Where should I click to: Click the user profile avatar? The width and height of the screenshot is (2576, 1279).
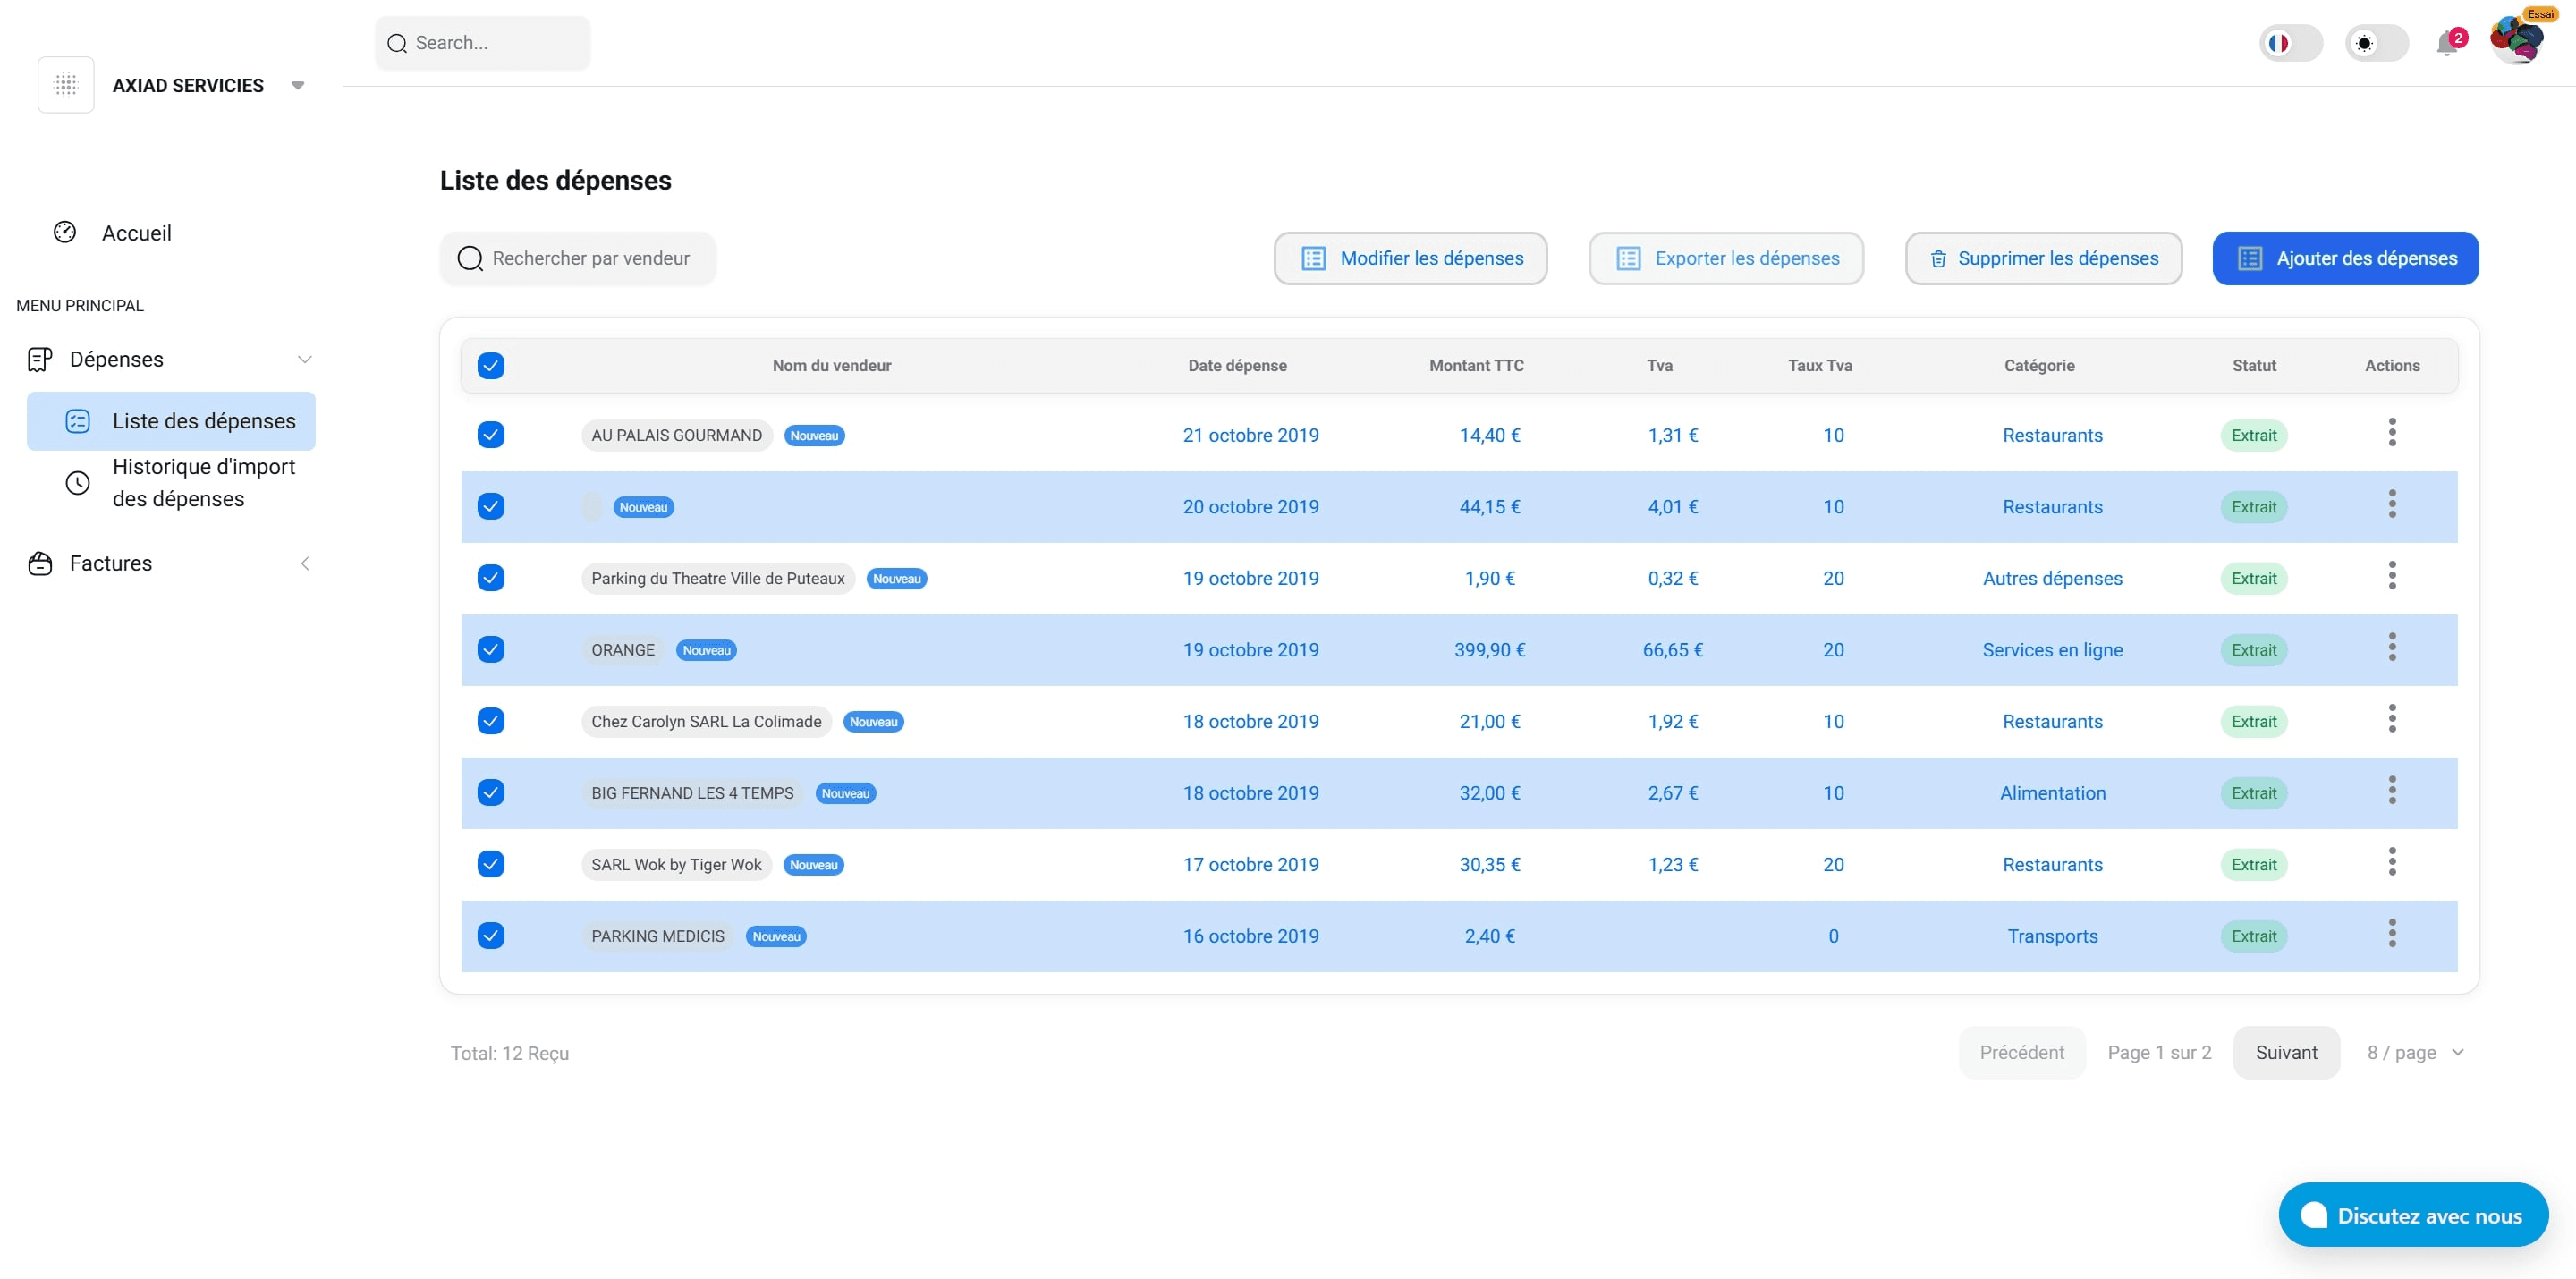coord(2516,41)
